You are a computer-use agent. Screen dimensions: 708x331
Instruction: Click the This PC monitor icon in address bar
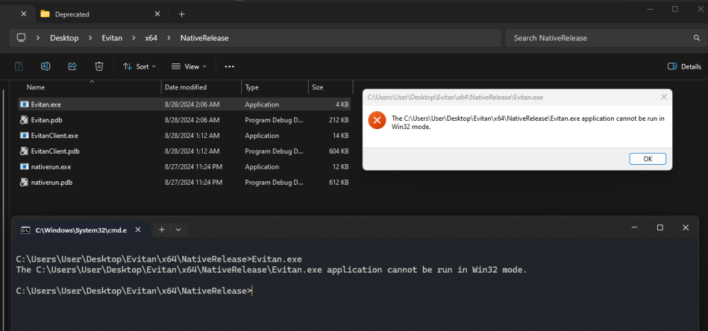pos(21,38)
